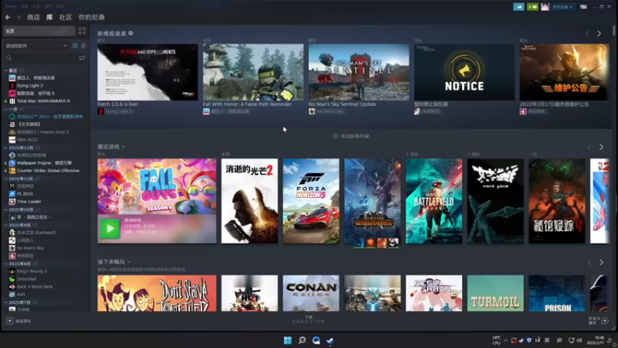Click the blue announcements megaphone icon

(518, 7)
